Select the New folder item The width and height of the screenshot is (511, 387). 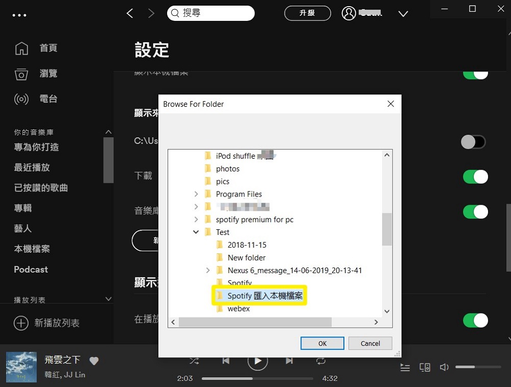click(x=246, y=257)
